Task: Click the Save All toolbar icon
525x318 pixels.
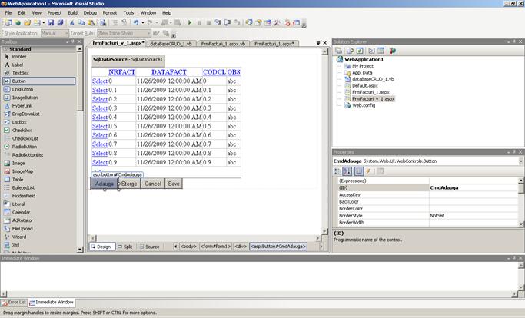Action: click(60, 23)
